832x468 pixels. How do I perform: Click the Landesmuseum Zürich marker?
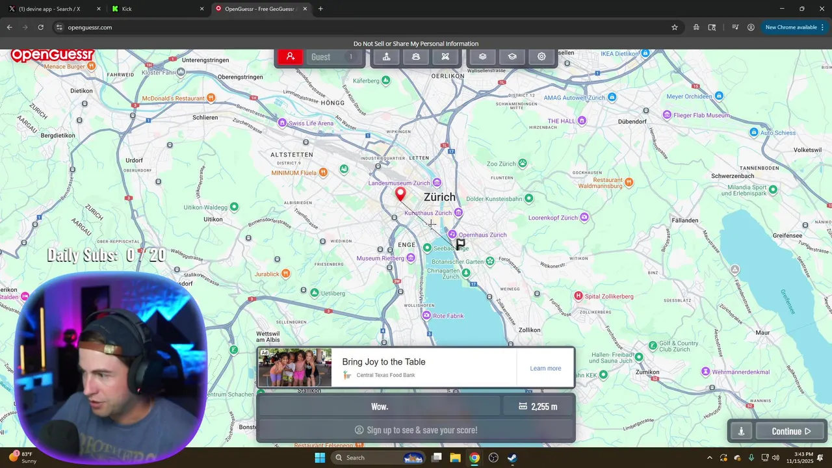(437, 183)
